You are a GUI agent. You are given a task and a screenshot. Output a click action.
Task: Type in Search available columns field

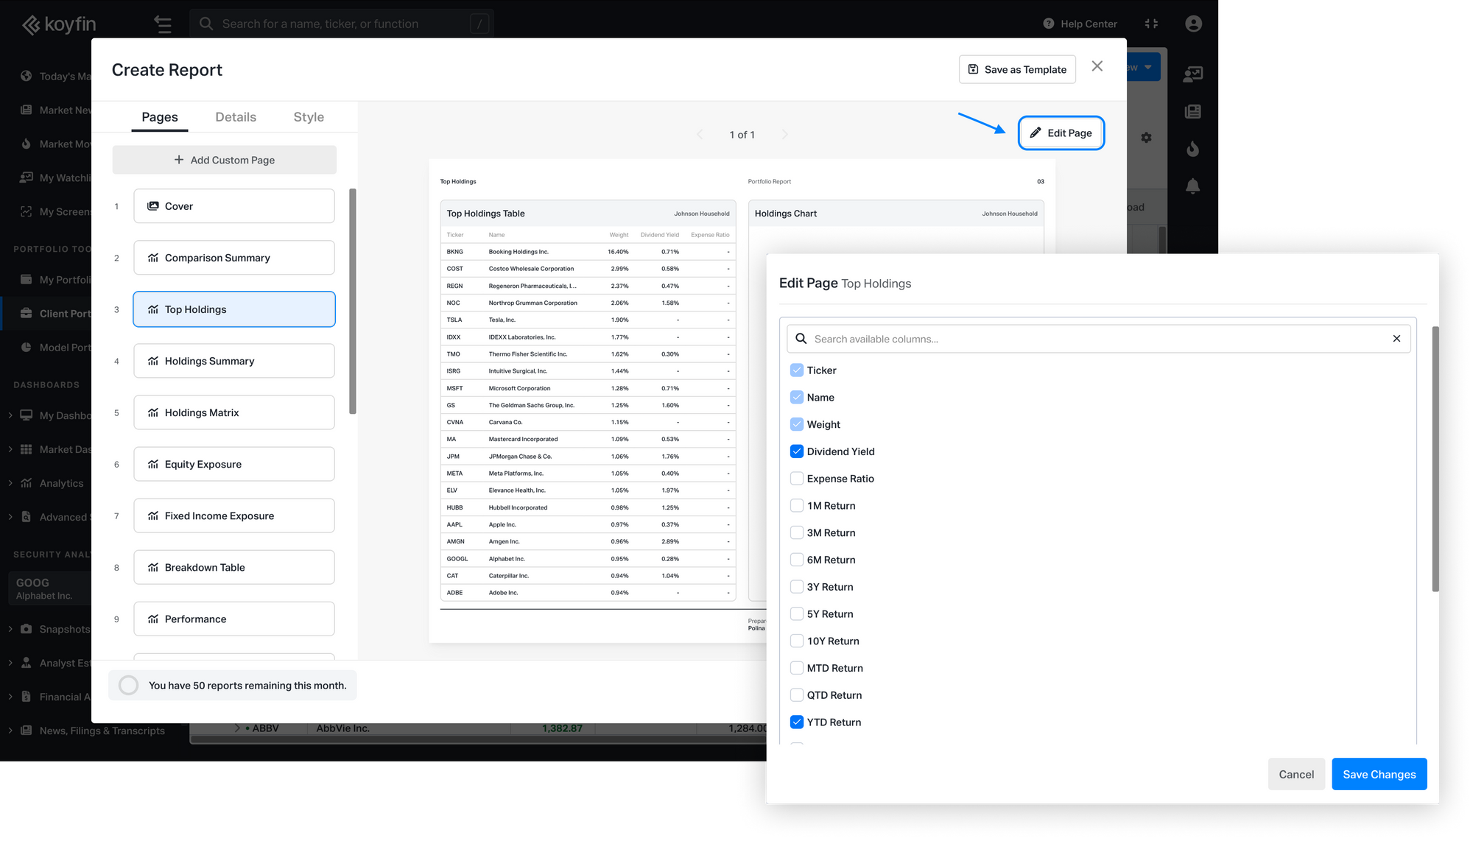click(1090, 339)
